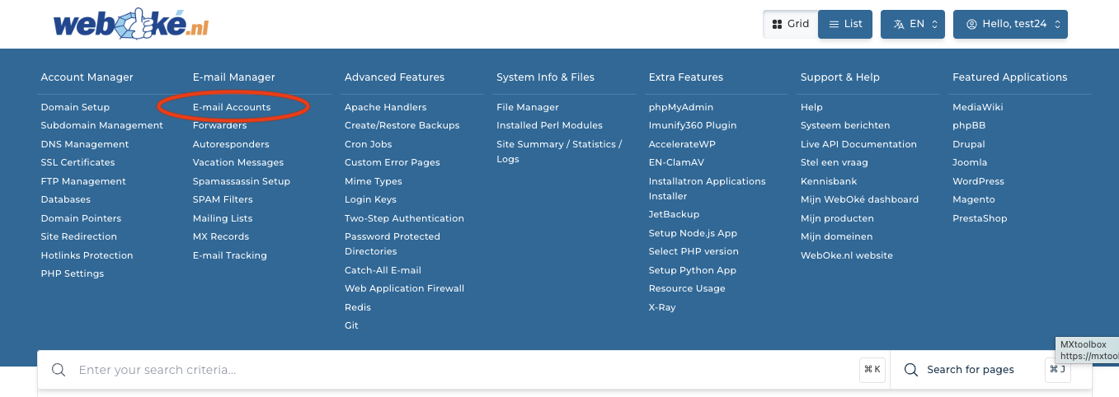Viewport: 1119px width, 397px height.
Task: Open Cron Jobs settings
Action: [368, 144]
